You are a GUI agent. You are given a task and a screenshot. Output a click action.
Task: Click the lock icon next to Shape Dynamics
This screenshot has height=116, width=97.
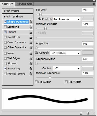coord(31,22)
